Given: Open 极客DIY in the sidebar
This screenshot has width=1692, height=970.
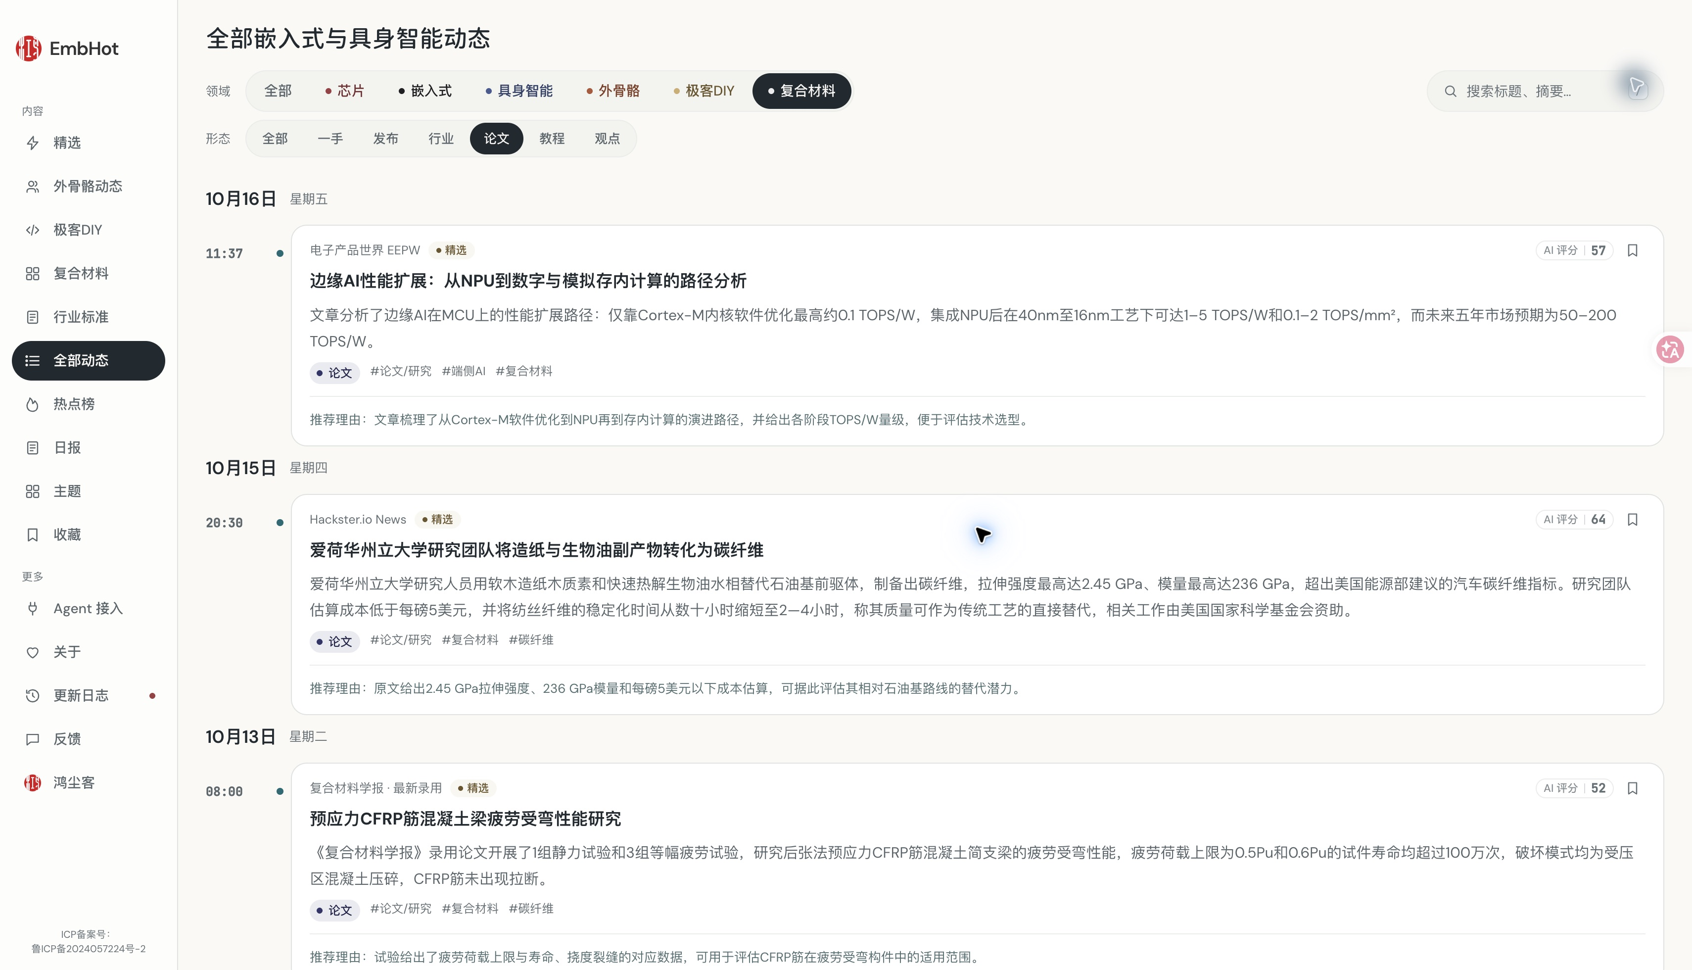Looking at the screenshot, I should click(88, 230).
